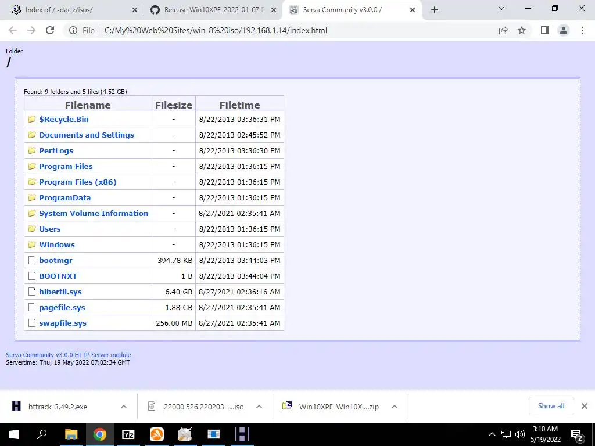This screenshot has height=446, width=595.
Task: Click the folder icon beside Users
Action: (32, 229)
